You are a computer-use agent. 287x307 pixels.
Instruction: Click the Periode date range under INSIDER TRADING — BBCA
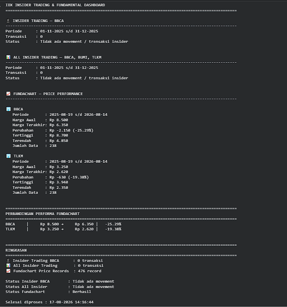[69, 31]
